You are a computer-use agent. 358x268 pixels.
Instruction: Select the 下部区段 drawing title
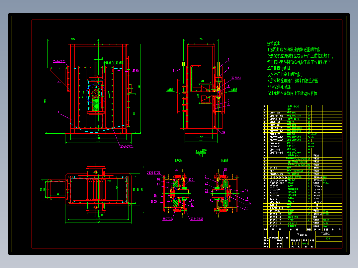(302, 235)
